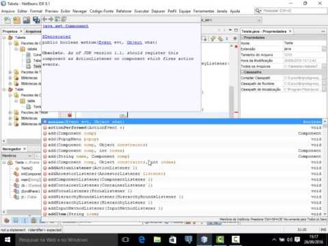Select the Teste() constructor in Navegador
This screenshot has width=328, height=246.
[x=27, y=168]
